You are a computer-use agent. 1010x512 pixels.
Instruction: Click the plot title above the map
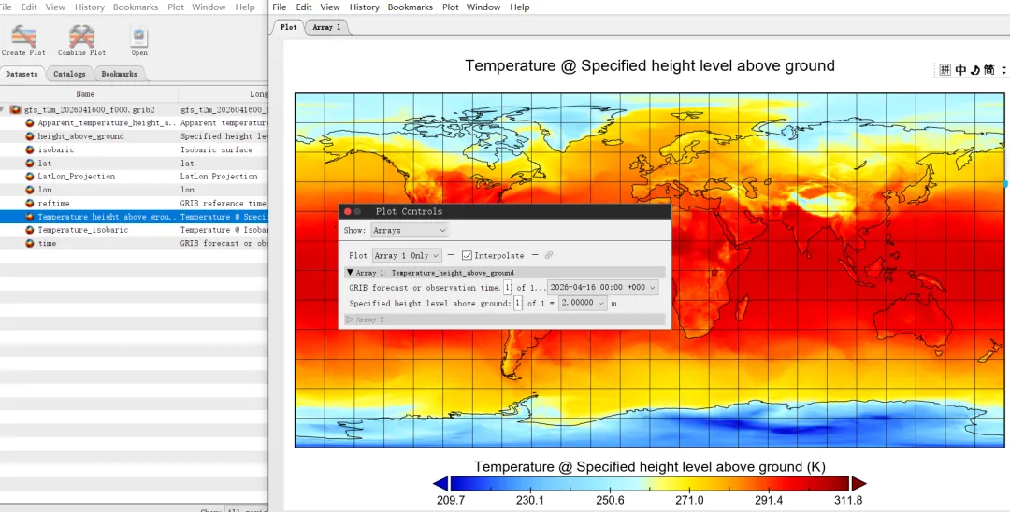[x=650, y=65]
